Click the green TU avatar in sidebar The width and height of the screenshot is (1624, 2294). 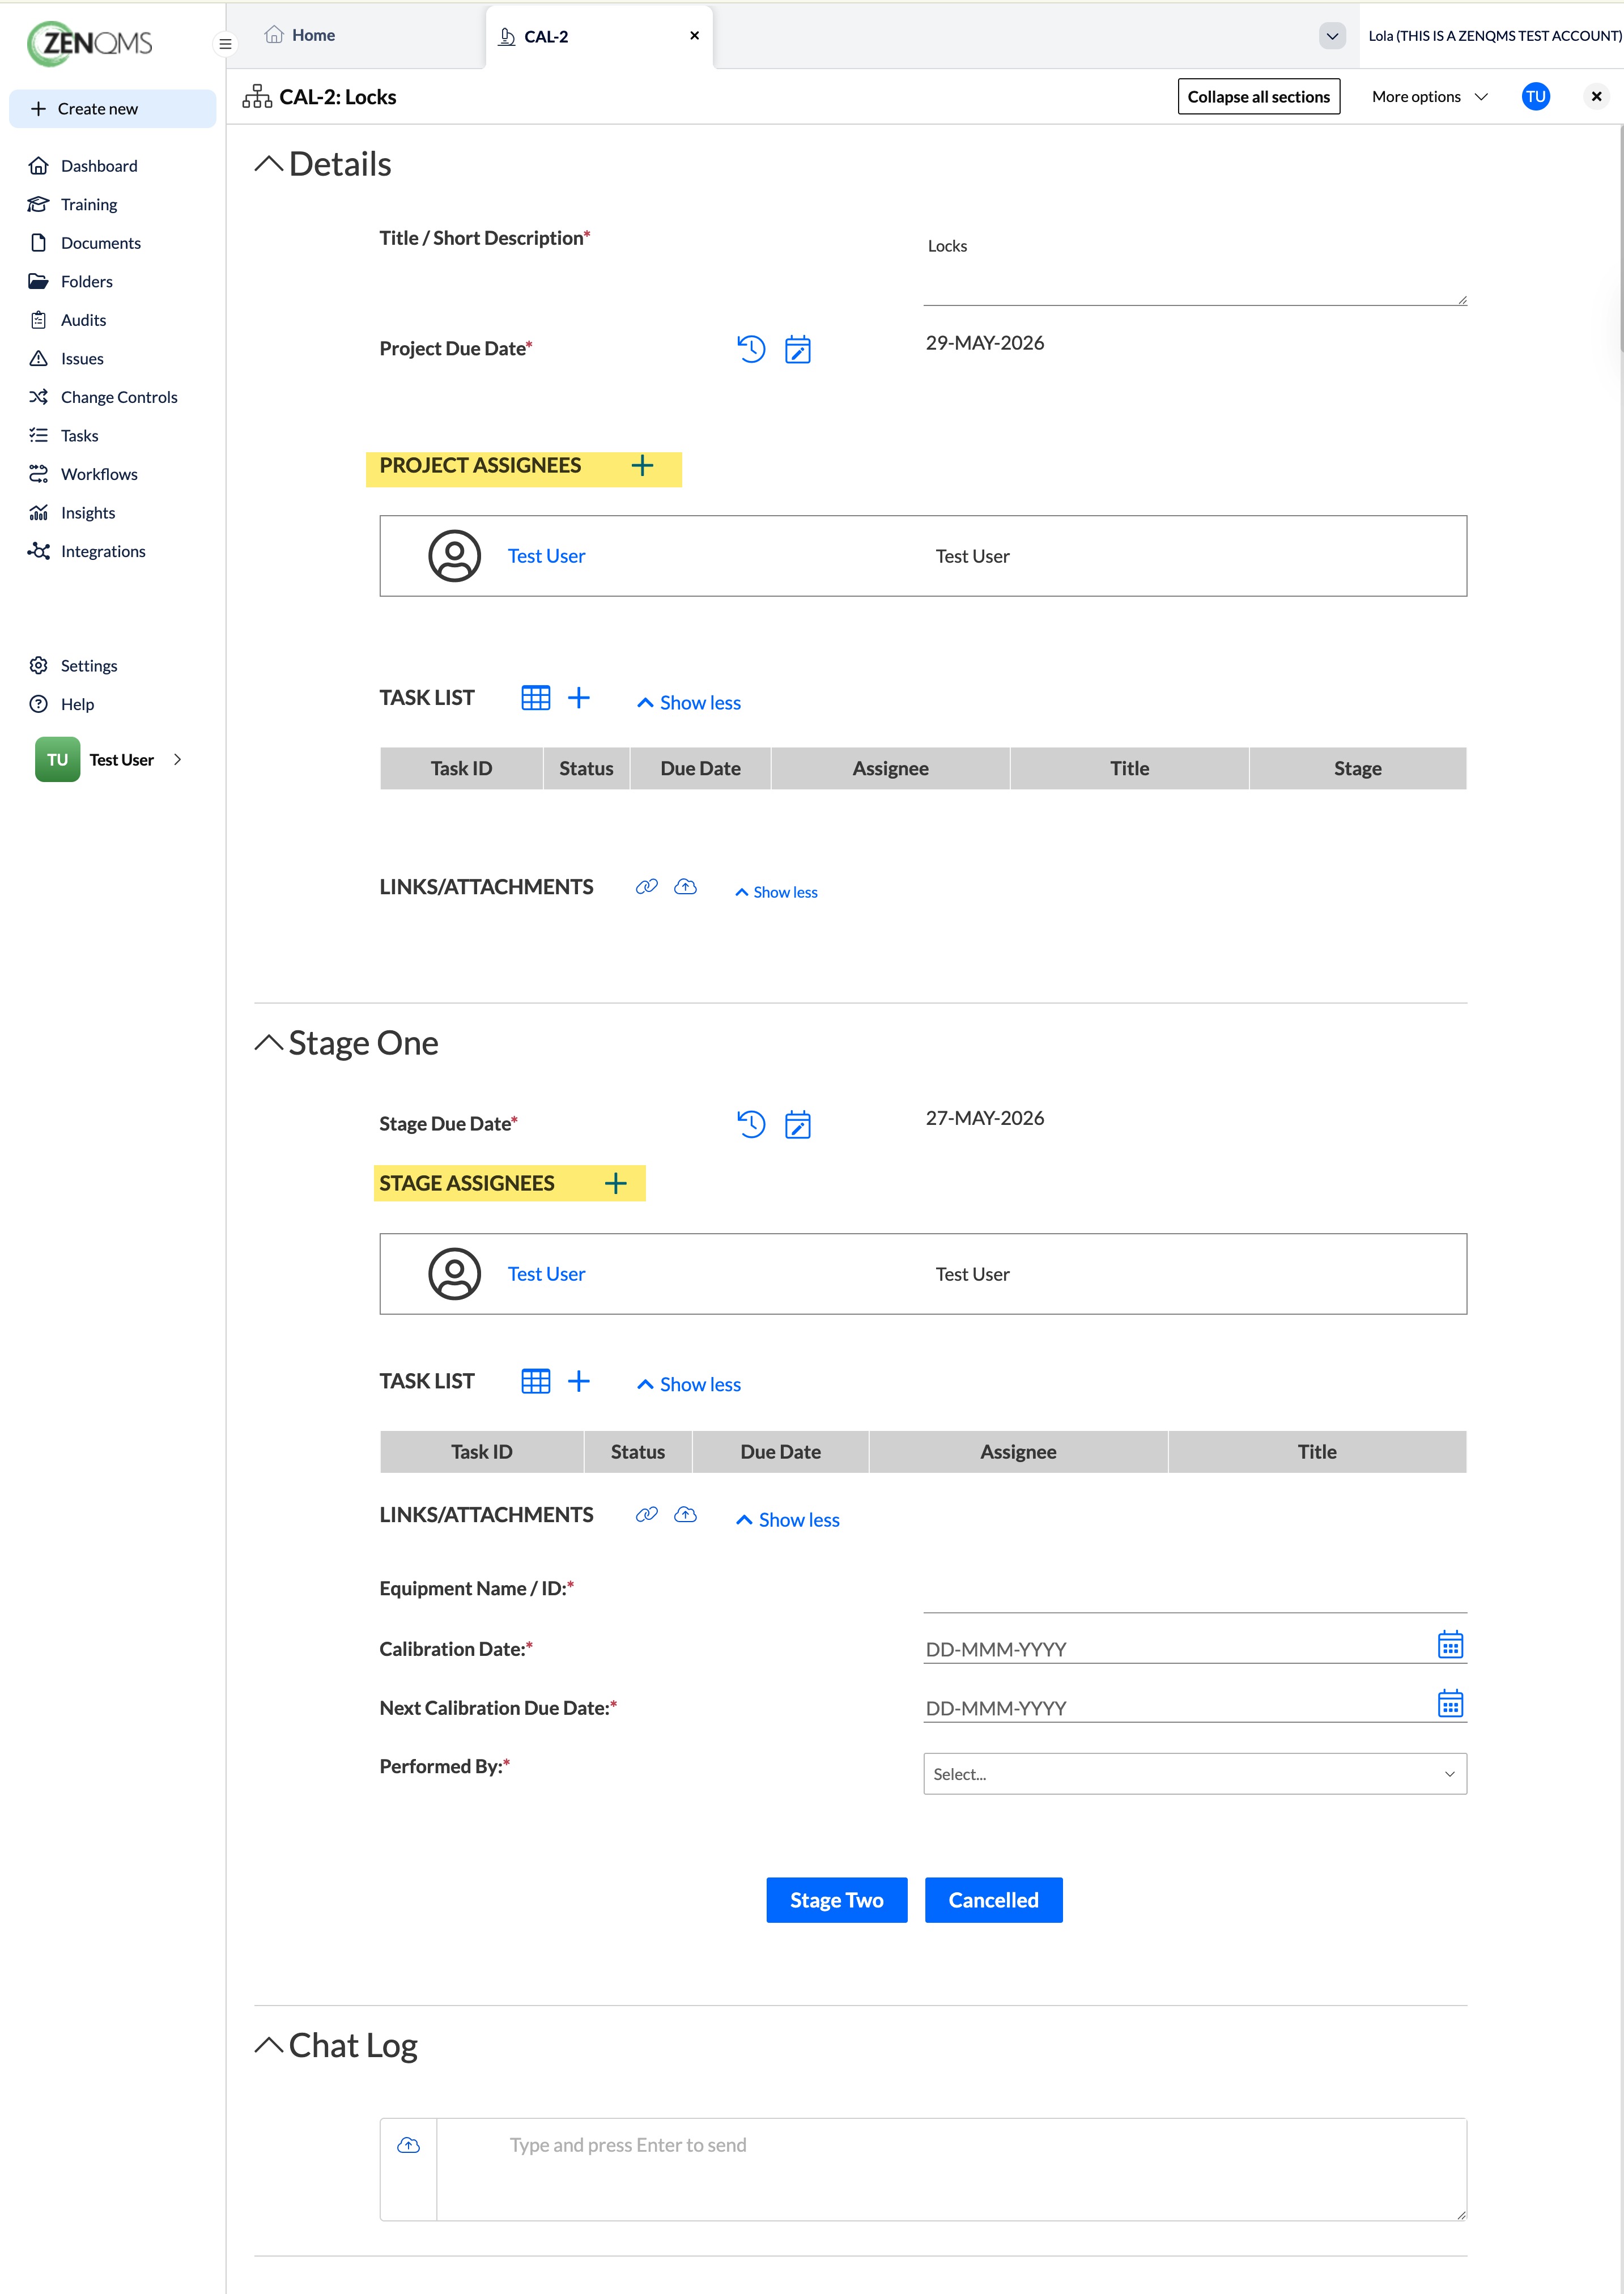tap(57, 759)
